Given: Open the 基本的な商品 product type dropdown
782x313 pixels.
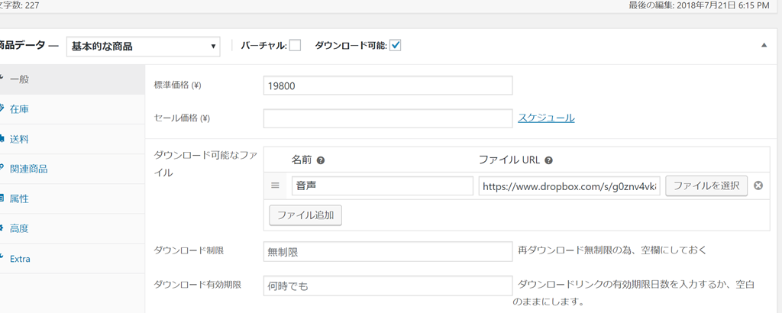Looking at the screenshot, I should (x=143, y=47).
